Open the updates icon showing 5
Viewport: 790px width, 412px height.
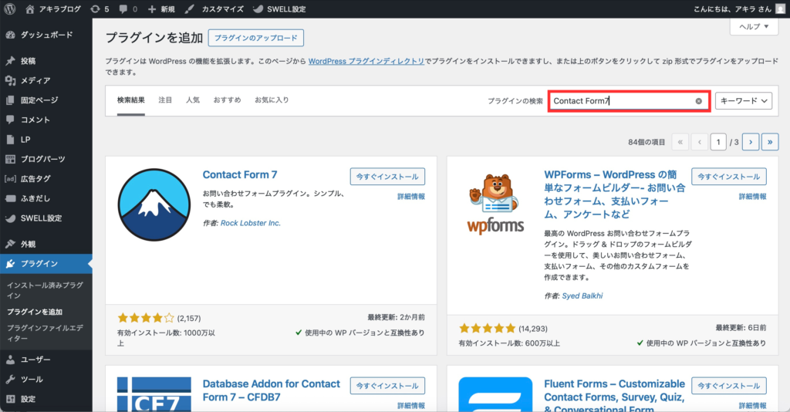click(100, 9)
